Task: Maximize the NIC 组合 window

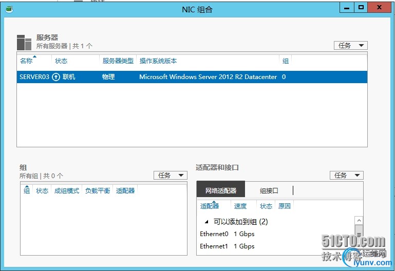Action: point(361,8)
